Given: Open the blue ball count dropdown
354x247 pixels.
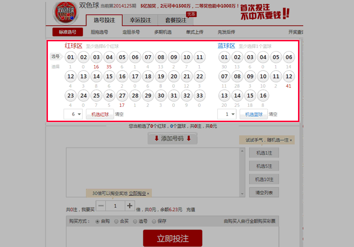Looking at the screenshot, I should [227, 114].
